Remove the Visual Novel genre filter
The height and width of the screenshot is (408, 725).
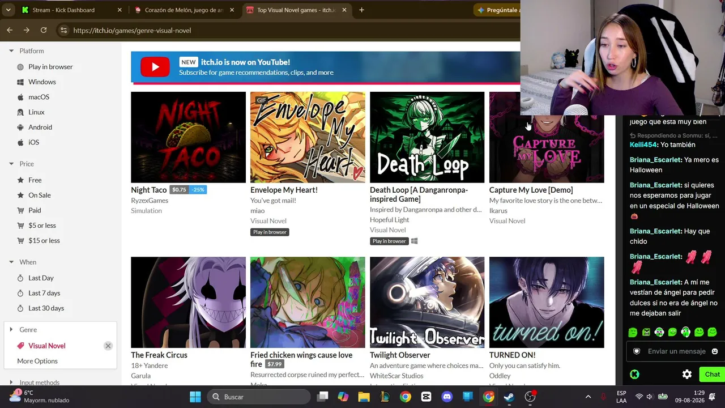[108, 346]
